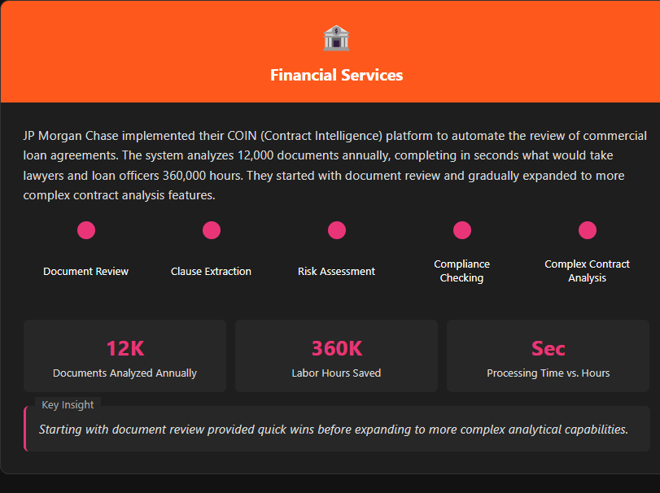Click the Compliance Checking label
This screenshot has height=493, width=660.
461,271
